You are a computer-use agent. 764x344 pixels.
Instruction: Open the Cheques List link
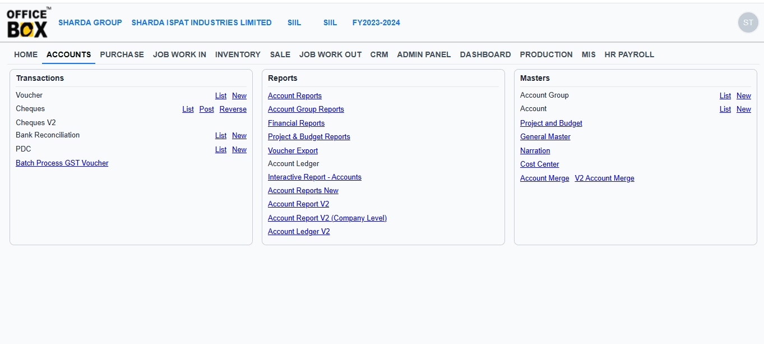click(x=188, y=109)
